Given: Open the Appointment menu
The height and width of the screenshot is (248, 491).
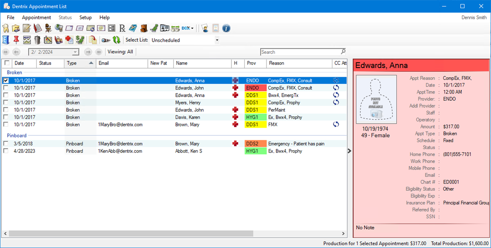Looking at the screenshot, I should point(36,18).
